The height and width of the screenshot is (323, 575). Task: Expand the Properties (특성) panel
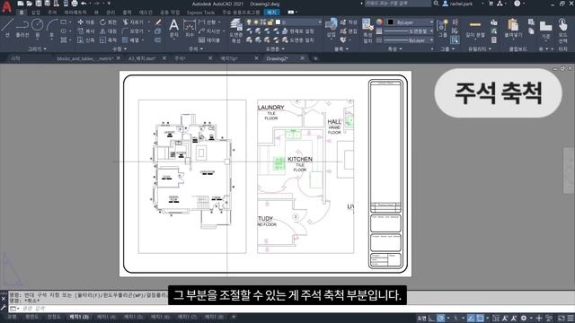coord(395,48)
